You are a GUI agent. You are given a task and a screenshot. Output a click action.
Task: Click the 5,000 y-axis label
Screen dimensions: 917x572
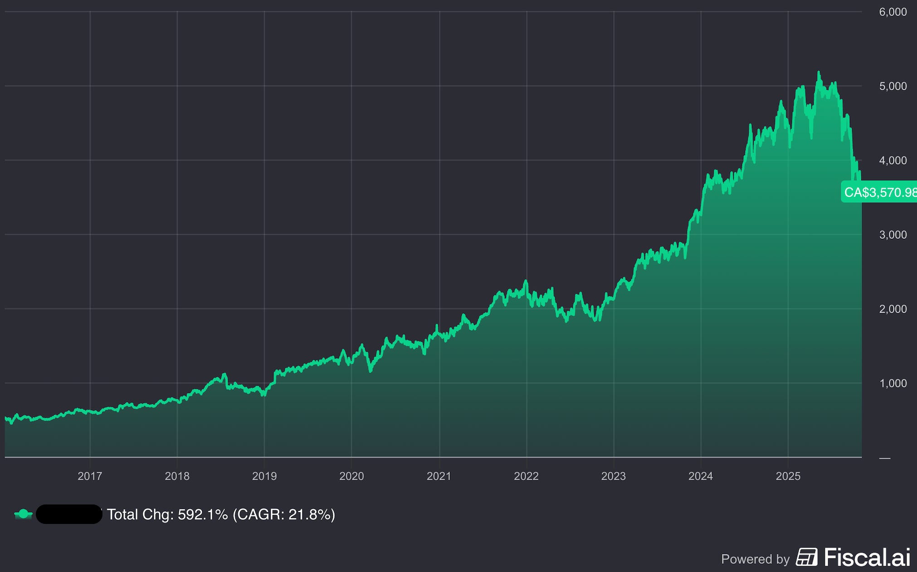click(893, 86)
